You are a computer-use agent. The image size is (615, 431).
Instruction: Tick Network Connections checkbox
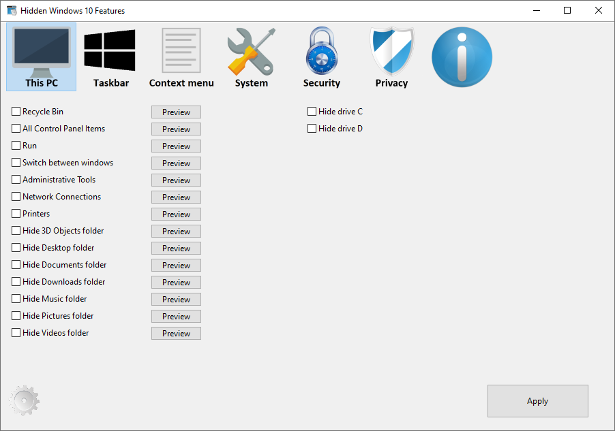click(16, 197)
